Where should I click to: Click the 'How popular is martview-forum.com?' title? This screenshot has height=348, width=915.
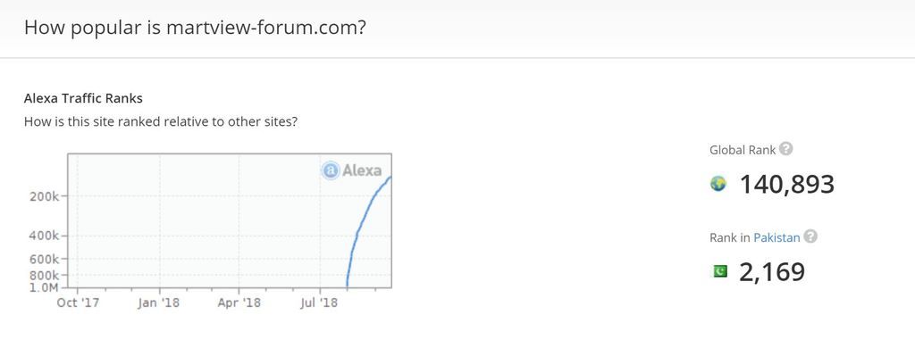pos(195,28)
